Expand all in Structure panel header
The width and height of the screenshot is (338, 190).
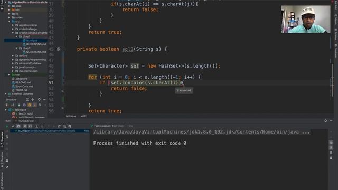[27, 100]
